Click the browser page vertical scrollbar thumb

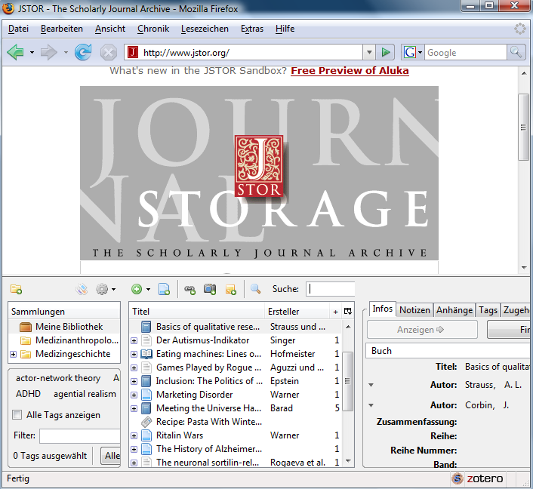pos(523,127)
